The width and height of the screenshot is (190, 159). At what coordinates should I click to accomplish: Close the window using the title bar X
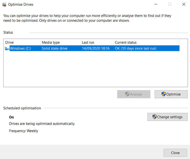click(x=184, y=4)
